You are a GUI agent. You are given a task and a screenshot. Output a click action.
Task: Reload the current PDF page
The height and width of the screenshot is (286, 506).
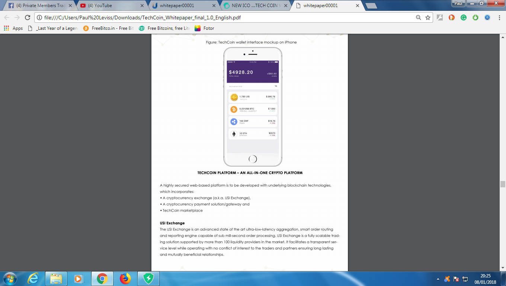point(28,18)
